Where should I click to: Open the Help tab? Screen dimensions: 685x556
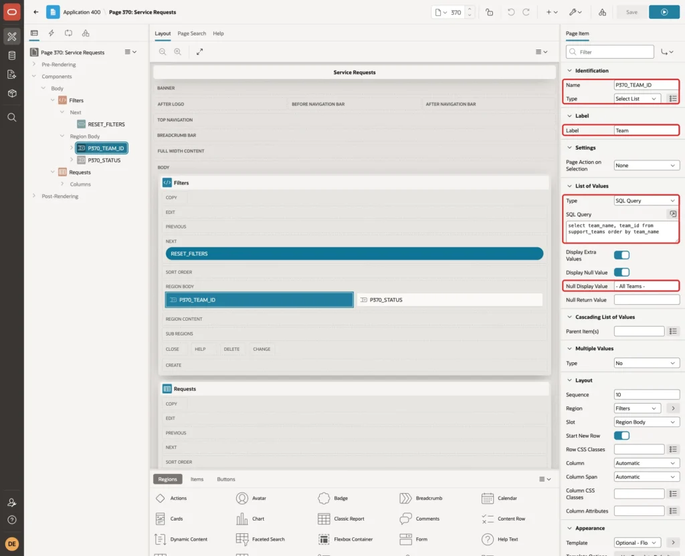pos(218,33)
